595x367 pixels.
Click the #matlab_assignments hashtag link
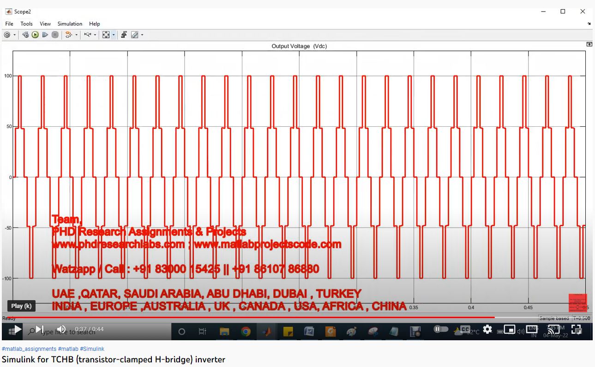29,349
